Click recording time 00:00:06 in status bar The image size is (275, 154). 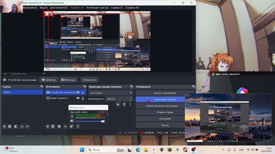149,133
